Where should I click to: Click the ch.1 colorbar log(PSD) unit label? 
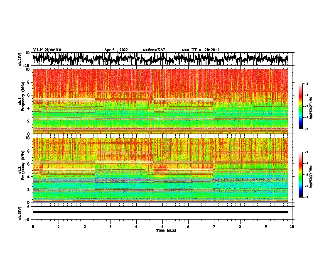pos(311,108)
